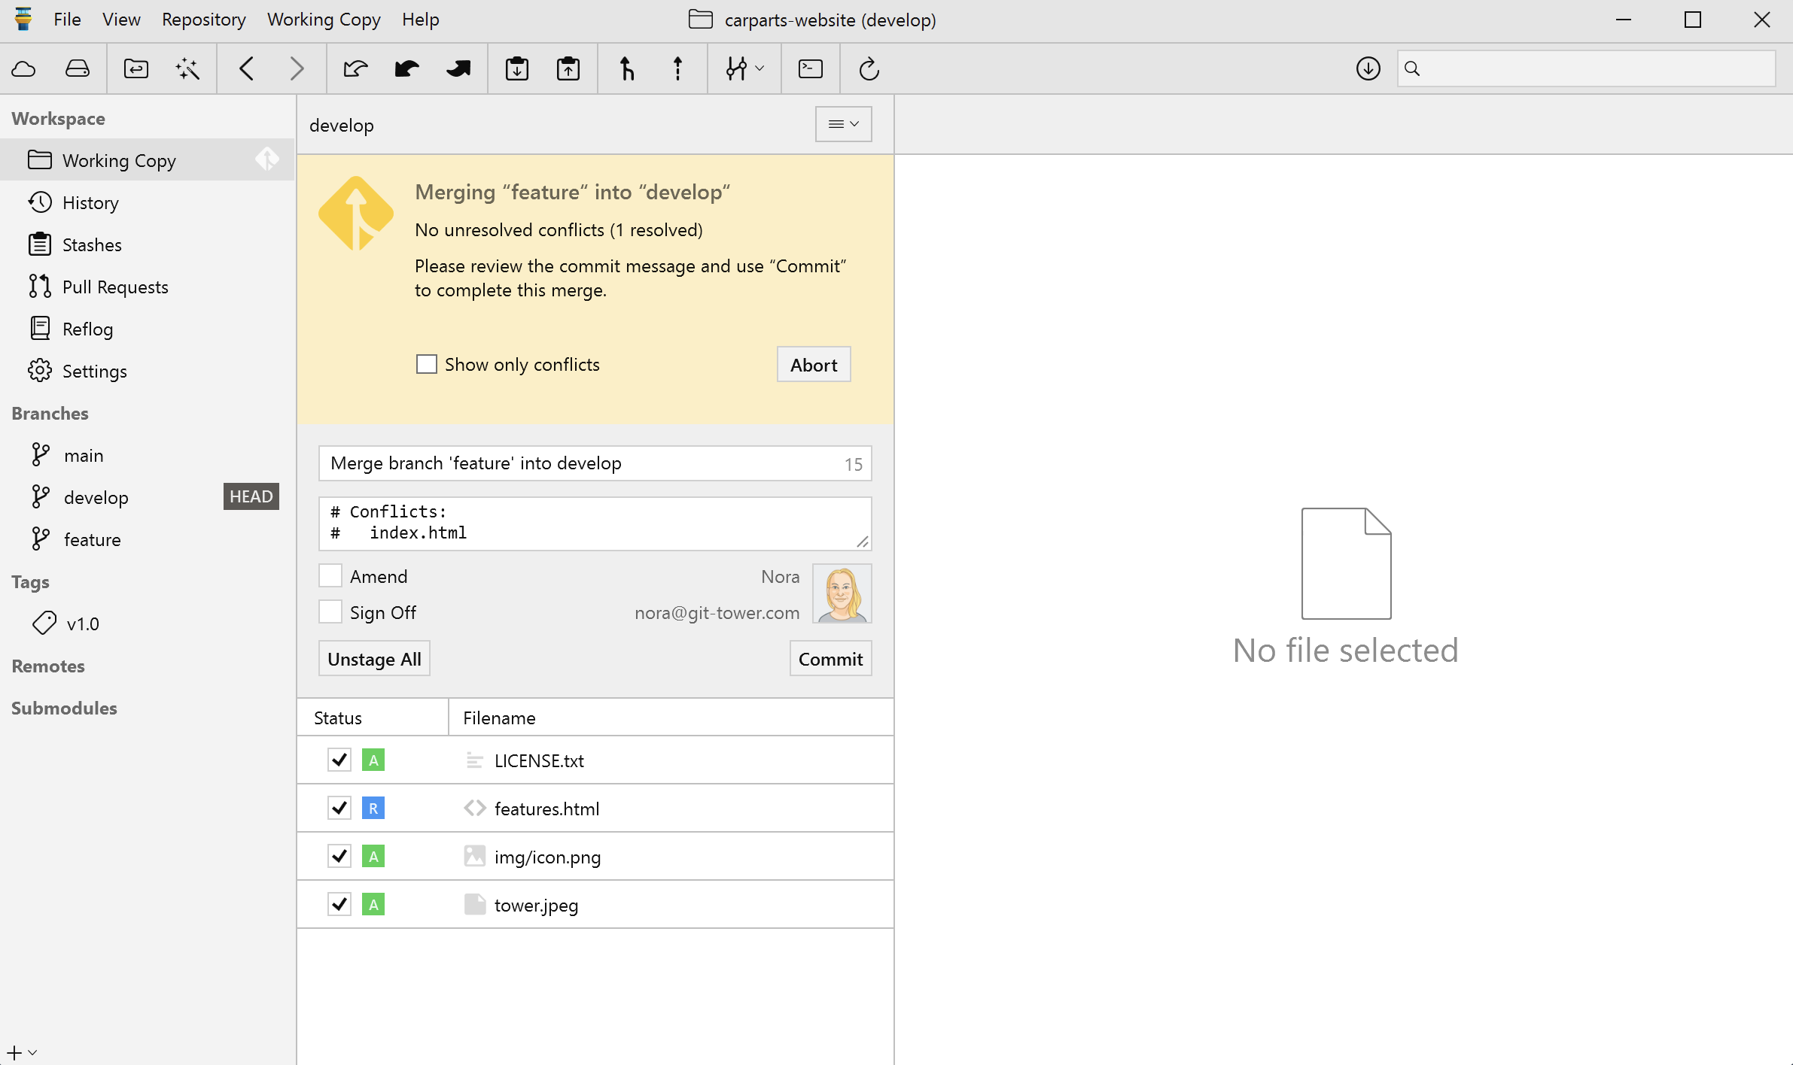Click the Push toolbar icon
The width and height of the screenshot is (1793, 1065).
[x=458, y=69]
